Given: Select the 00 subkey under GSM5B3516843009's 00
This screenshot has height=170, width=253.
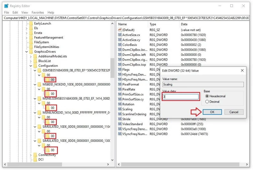Looking at the screenshot, I should 52,79.
